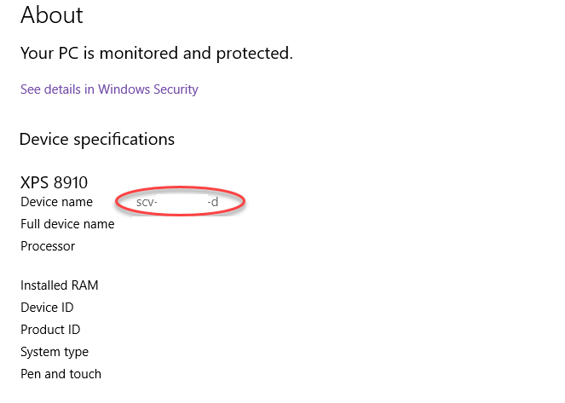Click the "scv-" device name prefix
The width and height of the screenshot is (565, 403).
click(x=147, y=203)
